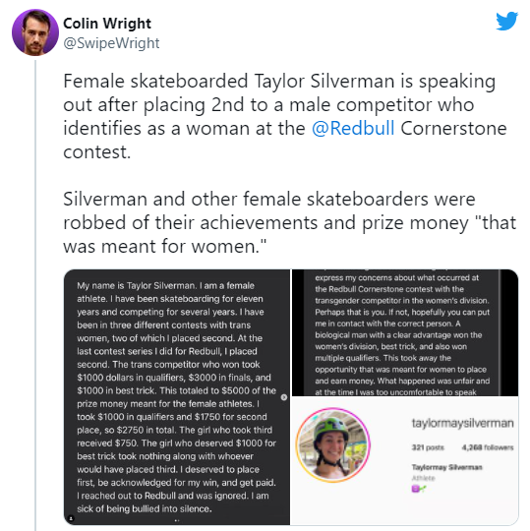View the 4,268 followers count
The height and width of the screenshot is (531, 530).
pyautogui.click(x=488, y=447)
